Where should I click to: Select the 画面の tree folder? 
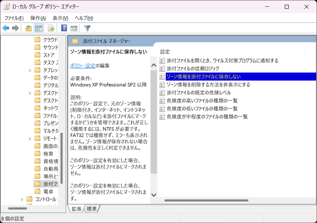tap(50, 146)
